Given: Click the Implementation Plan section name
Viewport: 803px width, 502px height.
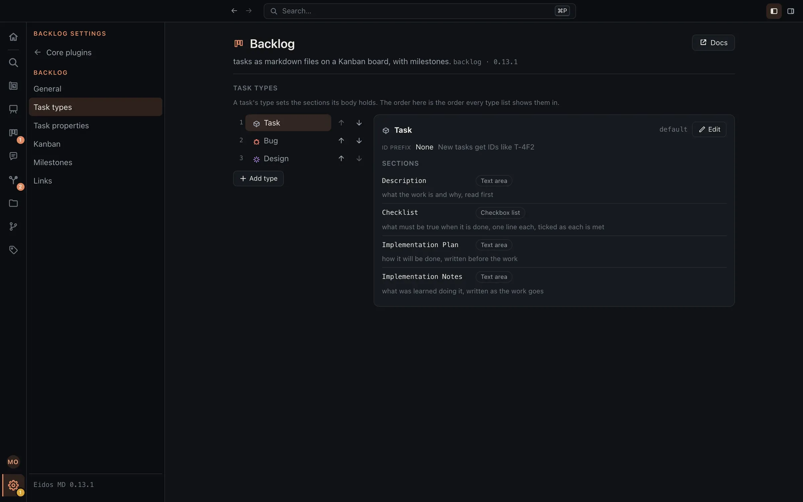Looking at the screenshot, I should click(x=420, y=245).
